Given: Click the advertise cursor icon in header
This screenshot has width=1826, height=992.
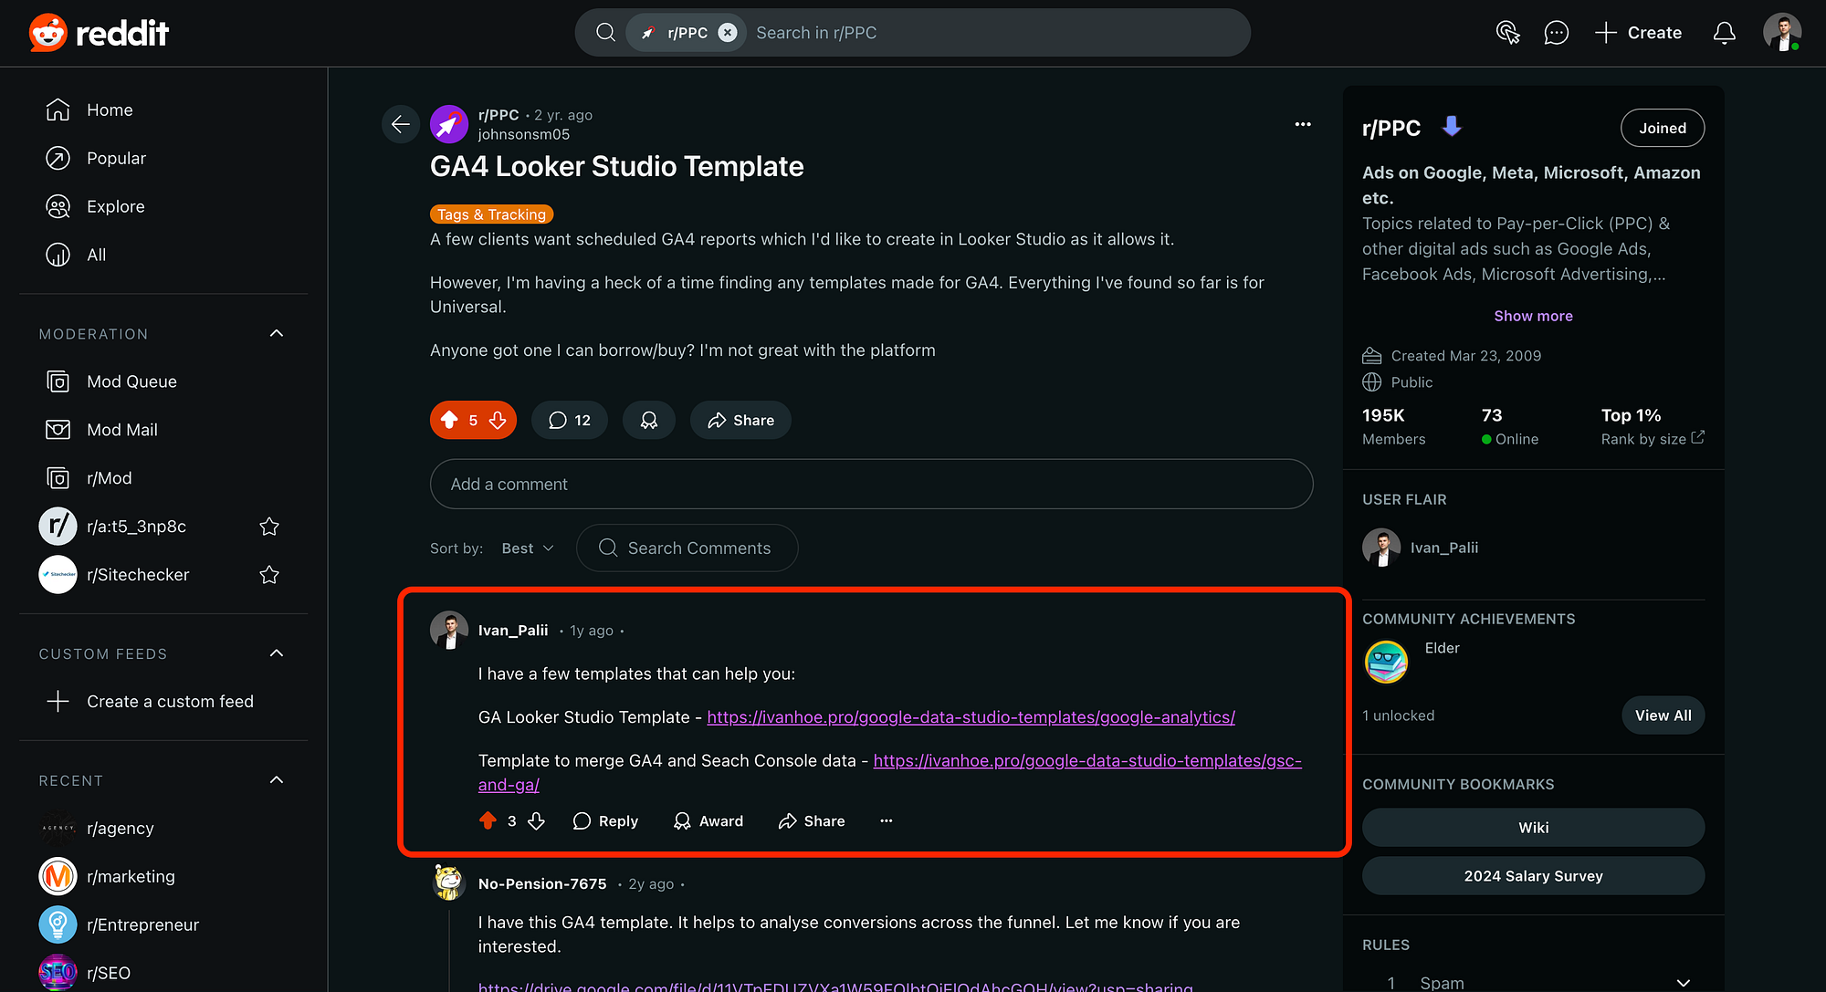Looking at the screenshot, I should click(1507, 33).
